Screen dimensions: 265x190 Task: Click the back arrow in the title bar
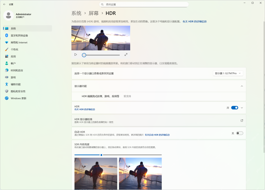coord(4,4)
